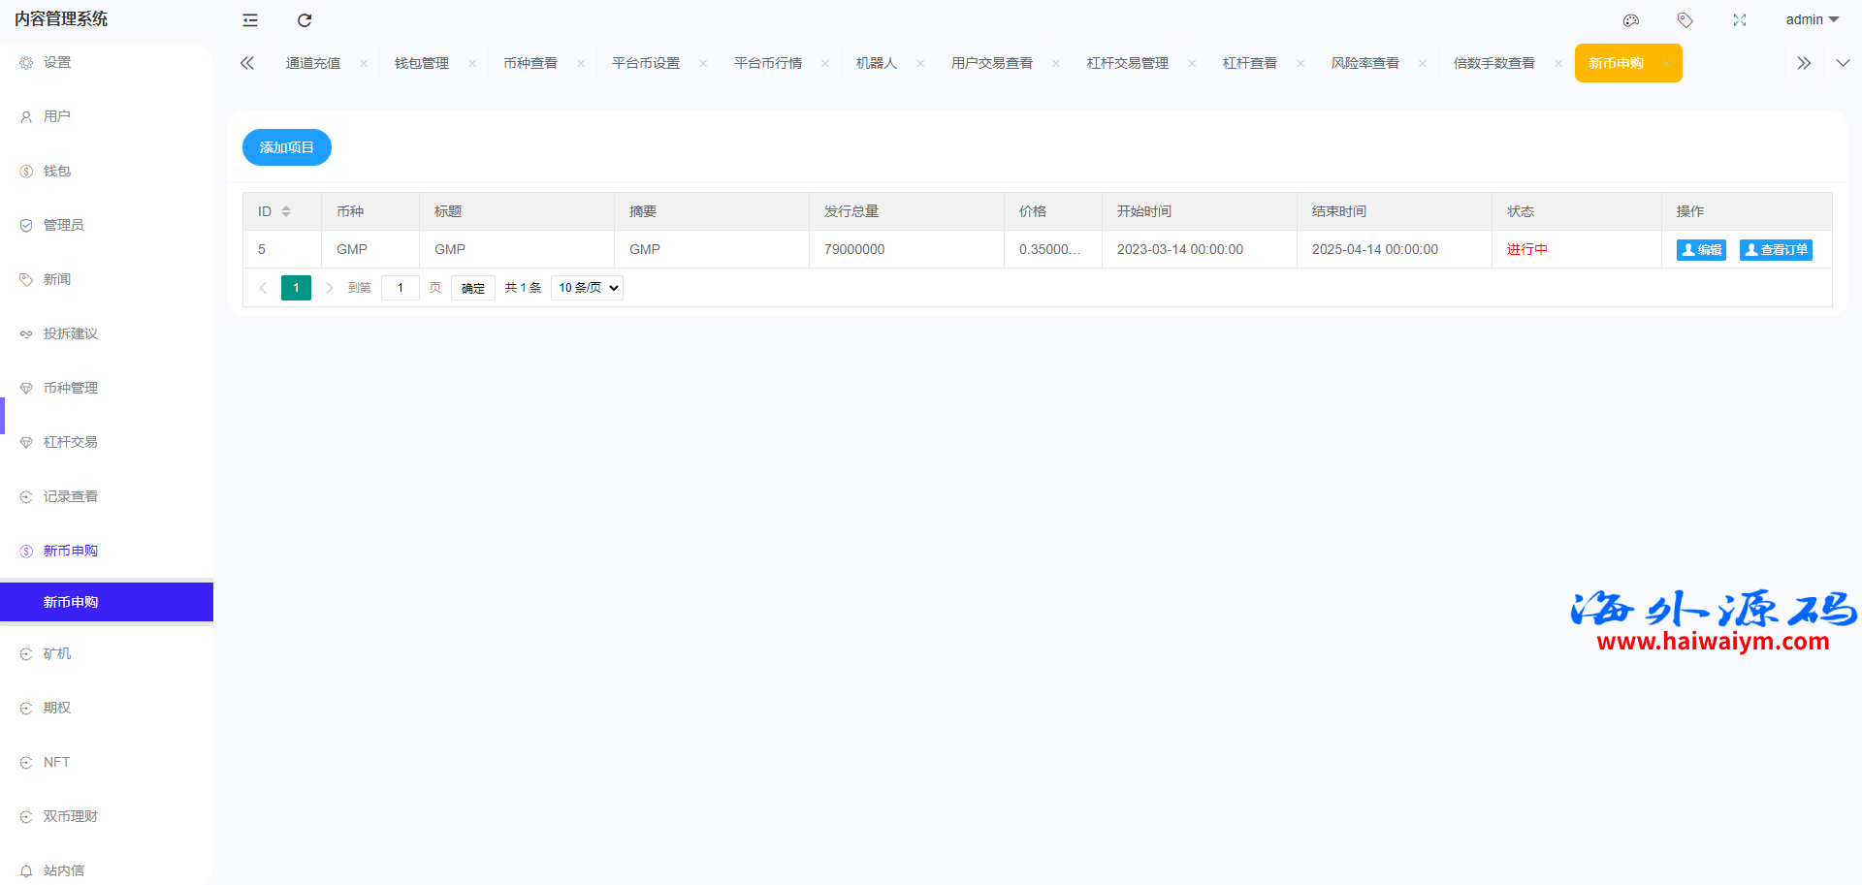This screenshot has width=1862, height=885.
Task: Click the sidebar collapse menu icon
Action: coord(250,20)
